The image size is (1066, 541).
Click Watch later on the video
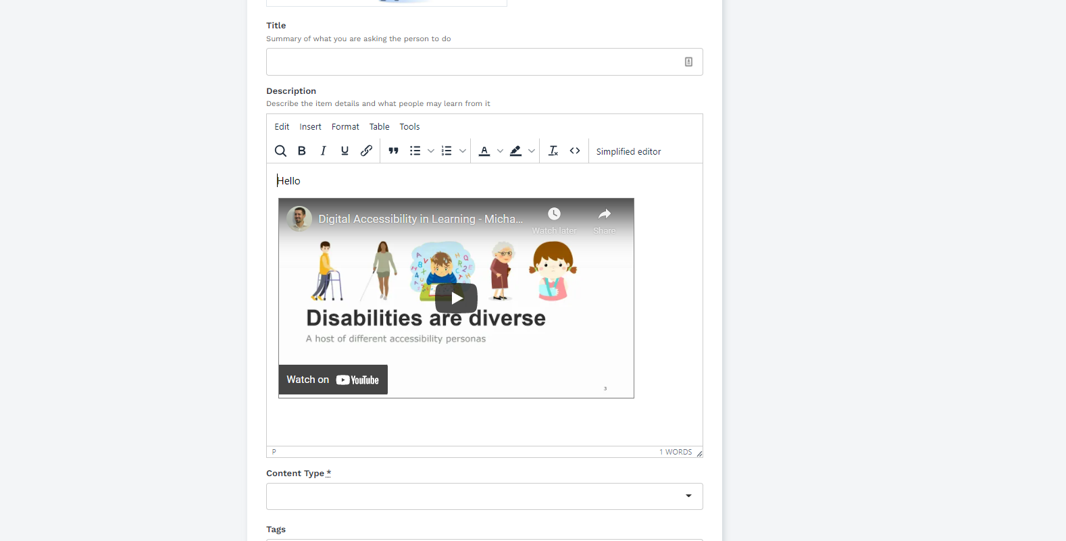[554, 221]
